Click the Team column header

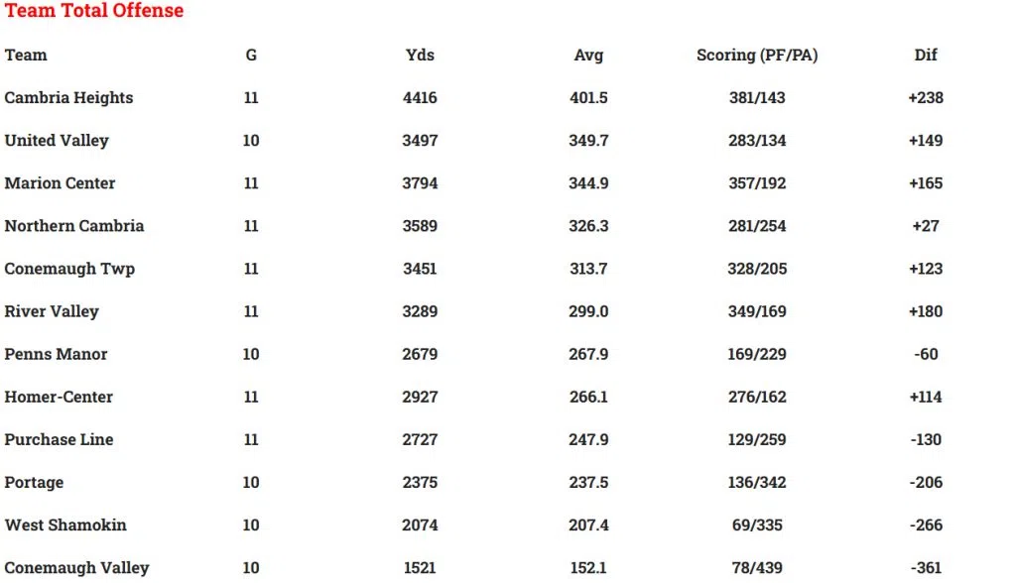click(x=26, y=56)
